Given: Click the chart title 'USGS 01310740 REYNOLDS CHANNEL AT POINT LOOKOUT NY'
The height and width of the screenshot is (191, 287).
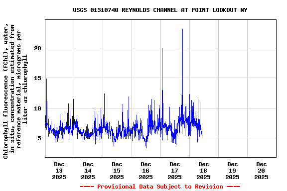Looking at the screenshot, I should coord(160,10).
